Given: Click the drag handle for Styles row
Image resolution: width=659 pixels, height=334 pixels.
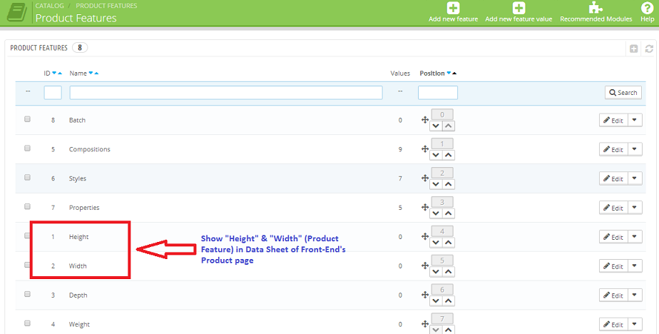Looking at the screenshot, I should tap(424, 178).
